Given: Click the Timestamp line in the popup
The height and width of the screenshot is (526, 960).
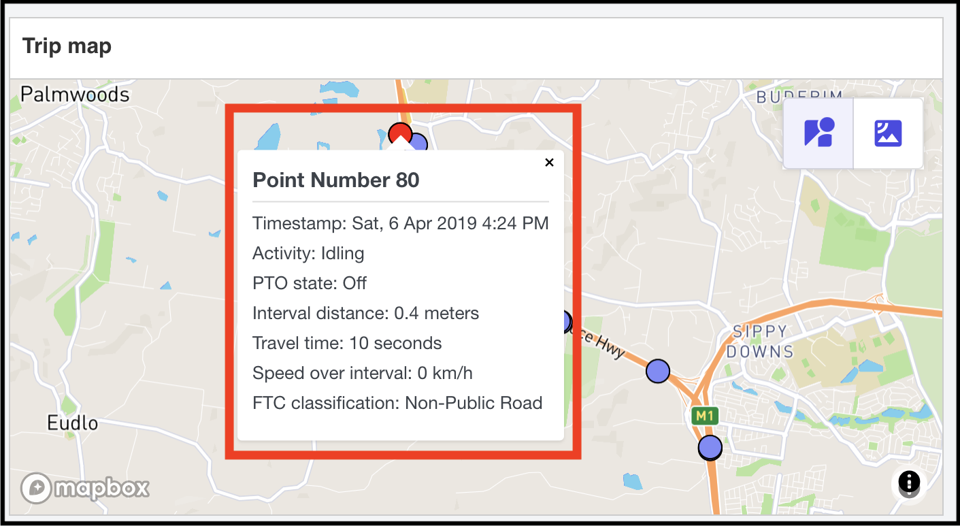Looking at the screenshot, I should tap(400, 223).
